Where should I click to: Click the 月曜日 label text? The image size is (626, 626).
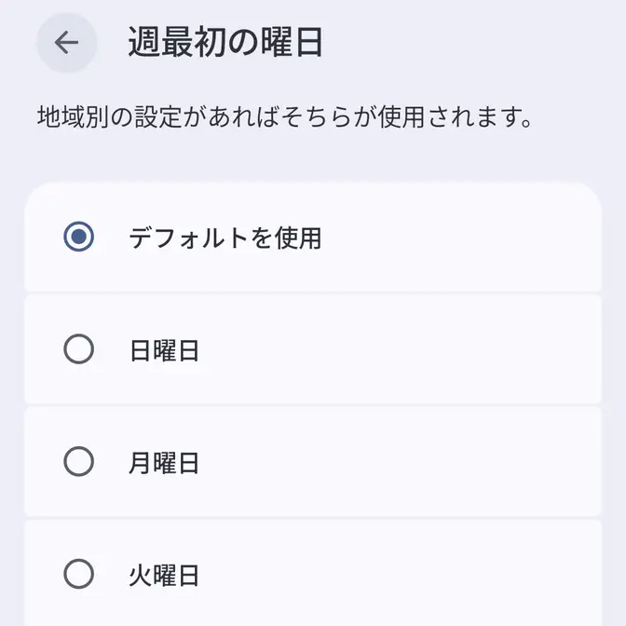(x=164, y=463)
